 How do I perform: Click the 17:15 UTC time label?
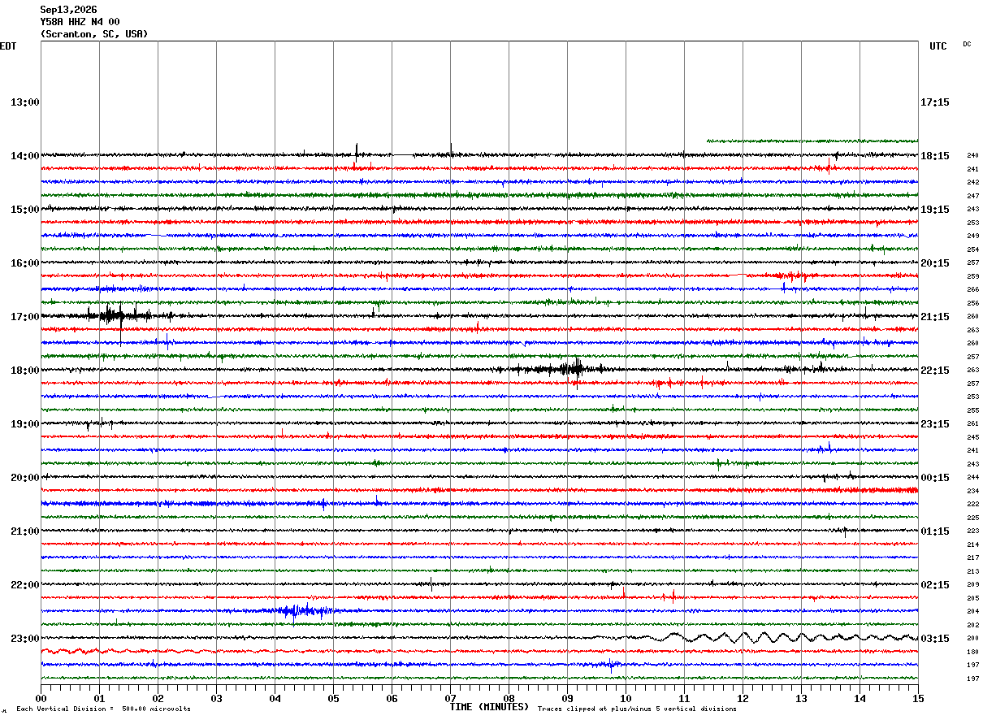pyautogui.click(x=935, y=102)
